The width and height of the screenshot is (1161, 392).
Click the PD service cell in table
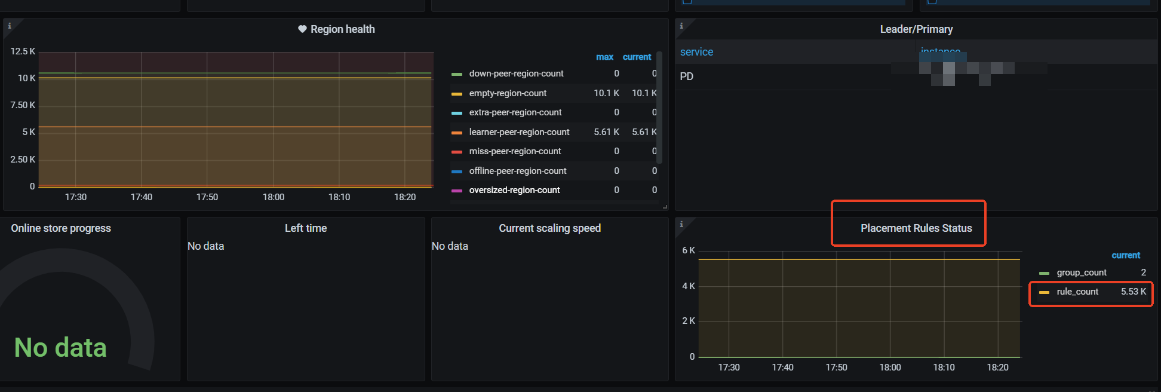[687, 76]
